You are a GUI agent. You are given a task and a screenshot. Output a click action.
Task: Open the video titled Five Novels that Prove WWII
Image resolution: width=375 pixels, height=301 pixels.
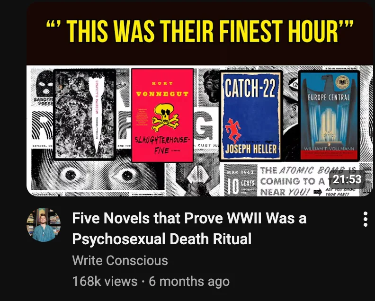189,228
